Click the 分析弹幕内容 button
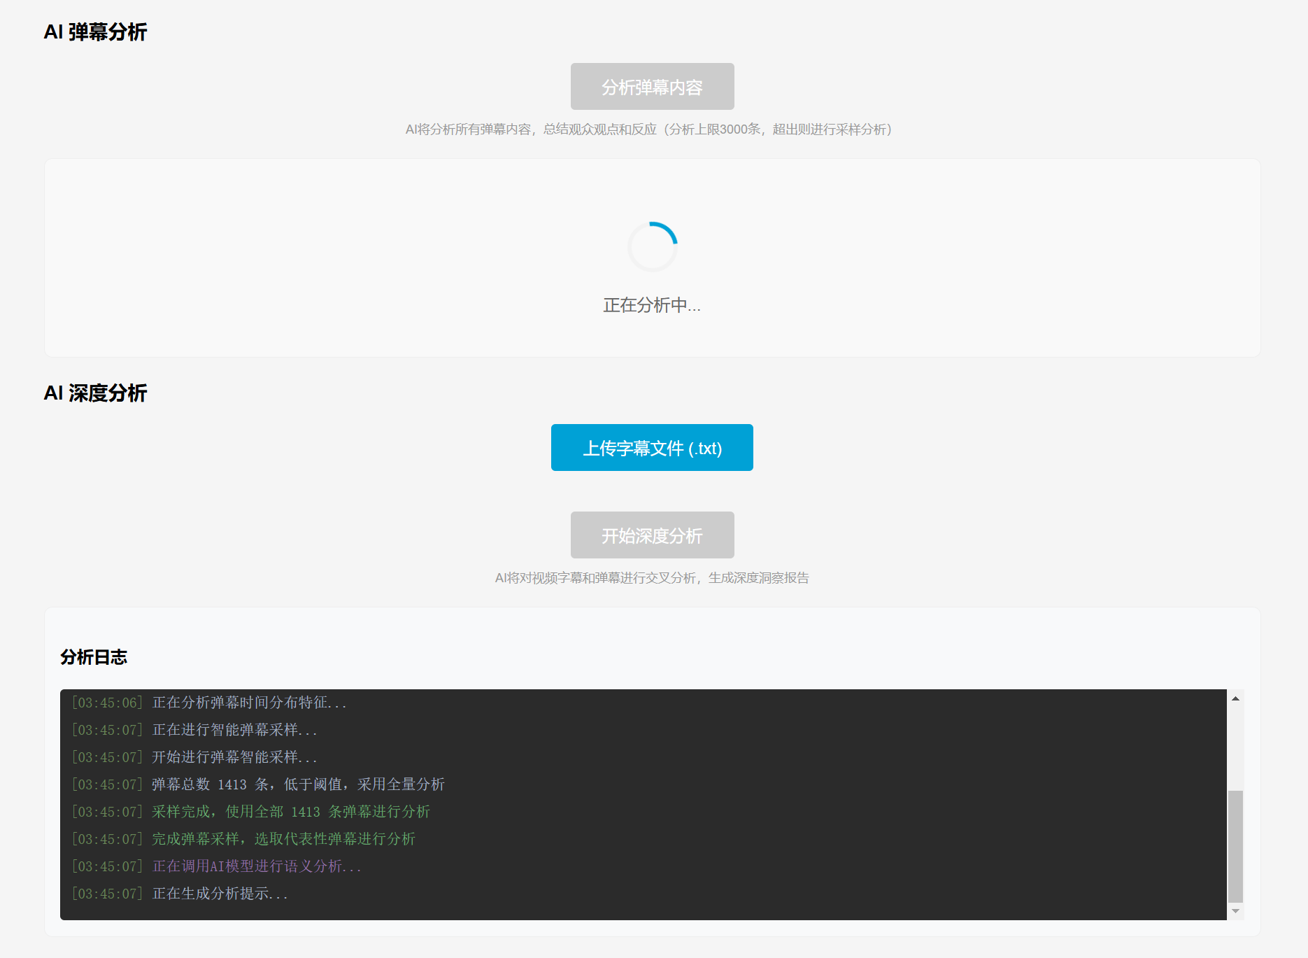Viewport: 1308px width, 958px height. click(x=652, y=87)
